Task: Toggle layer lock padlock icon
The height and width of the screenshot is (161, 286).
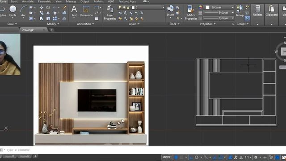Action: pyautogui.click(x=128, y=8)
